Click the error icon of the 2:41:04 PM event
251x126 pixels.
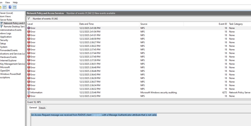[29, 31]
